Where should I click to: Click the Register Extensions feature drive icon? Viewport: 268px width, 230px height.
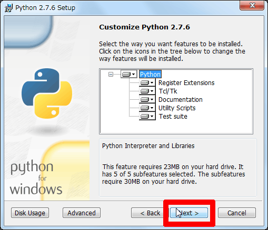coord(145,82)
